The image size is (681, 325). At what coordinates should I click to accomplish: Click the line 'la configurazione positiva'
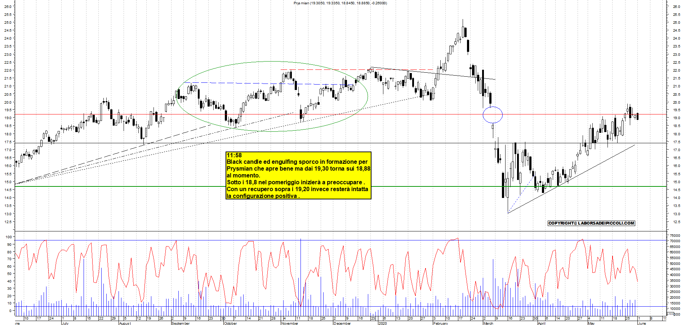tap(263, 196)
